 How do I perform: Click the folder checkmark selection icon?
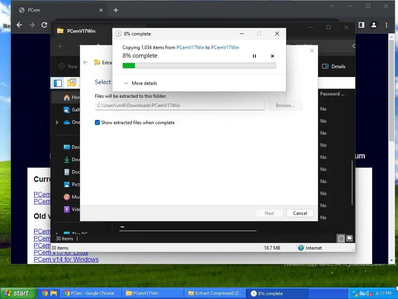point(72,83)
